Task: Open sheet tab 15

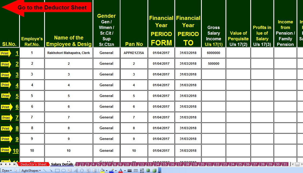Action: [164, 164]
